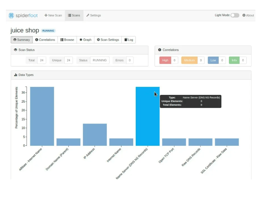Open the About dialog
Screen dimensions: 276x201
point(248,15)
